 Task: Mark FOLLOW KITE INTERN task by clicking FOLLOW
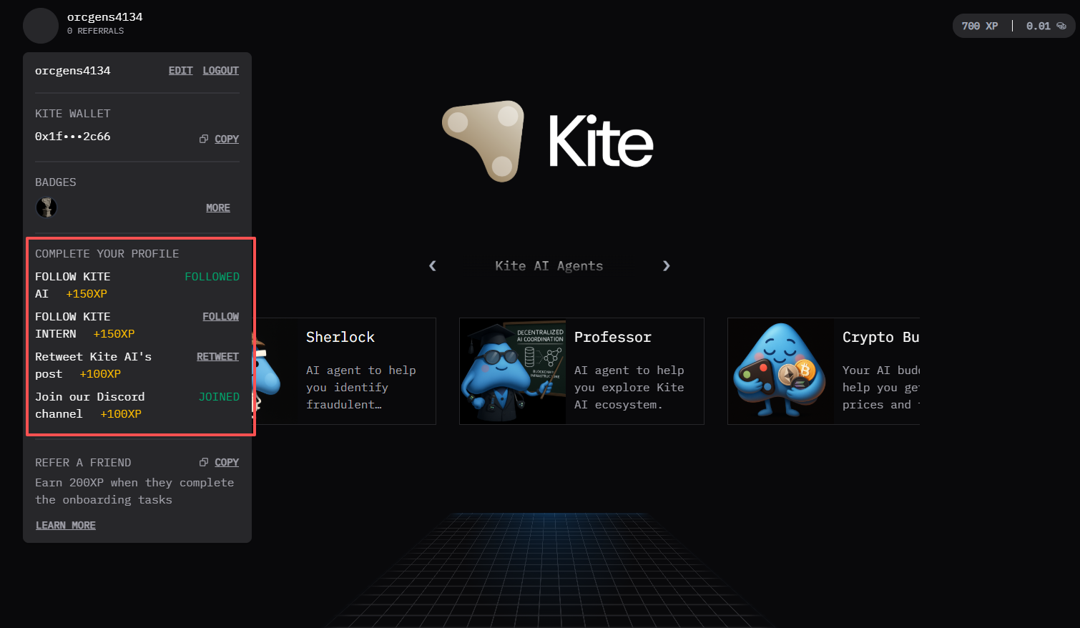tap(220, 316)
